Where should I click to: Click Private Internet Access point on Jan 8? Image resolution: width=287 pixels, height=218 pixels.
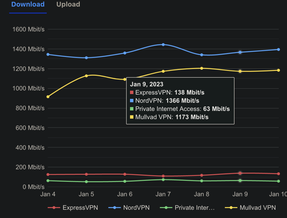[x=202, y=181]
